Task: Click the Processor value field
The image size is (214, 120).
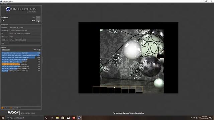Action: (x=25, y=27)
